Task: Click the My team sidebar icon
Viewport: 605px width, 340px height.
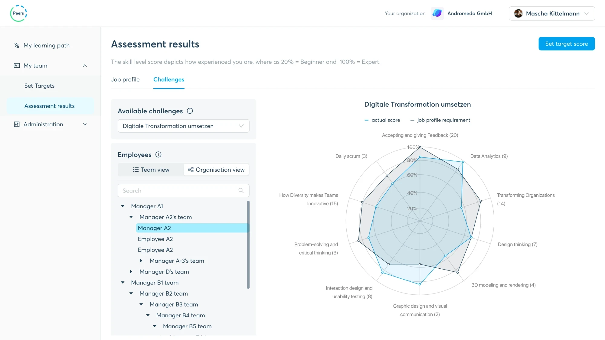Action: click(x=17, y=66)
